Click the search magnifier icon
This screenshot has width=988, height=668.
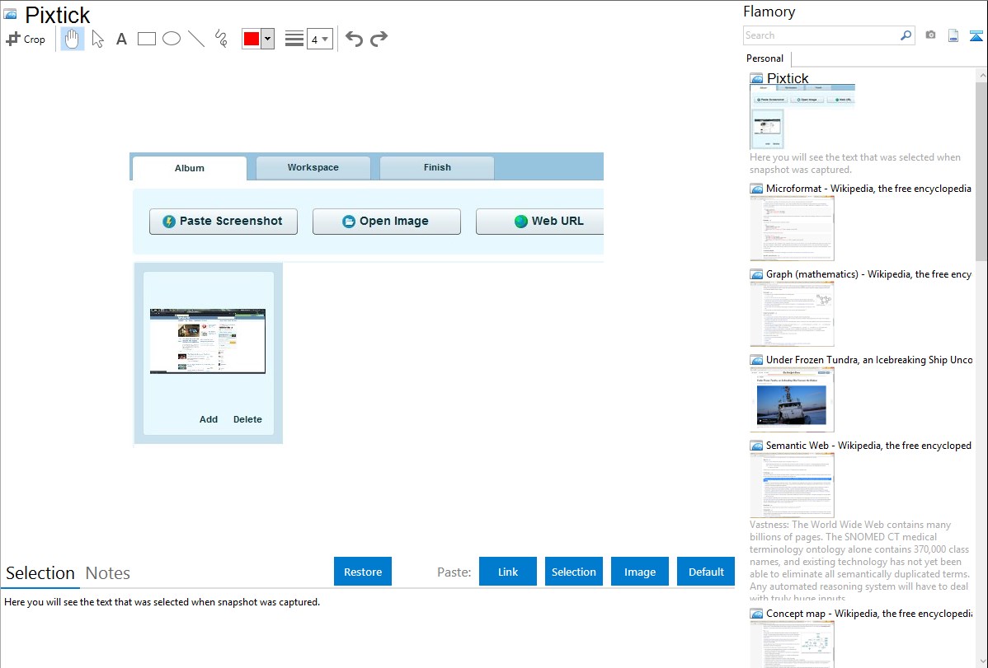[x=906, y=35]
